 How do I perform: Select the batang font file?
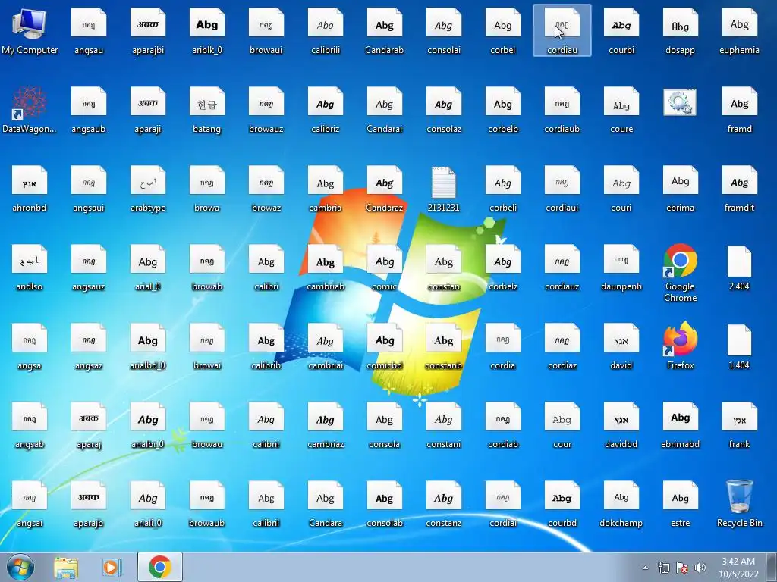pos(206,109)
